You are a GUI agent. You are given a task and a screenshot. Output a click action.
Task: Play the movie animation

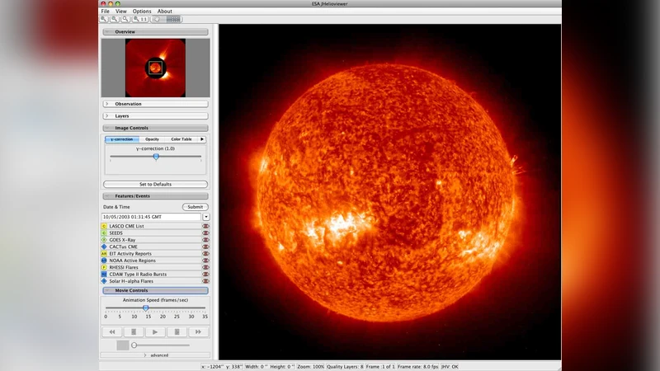coord(155,332)
